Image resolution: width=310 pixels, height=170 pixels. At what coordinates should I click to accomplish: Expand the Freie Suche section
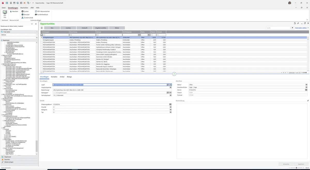point(19,32)
